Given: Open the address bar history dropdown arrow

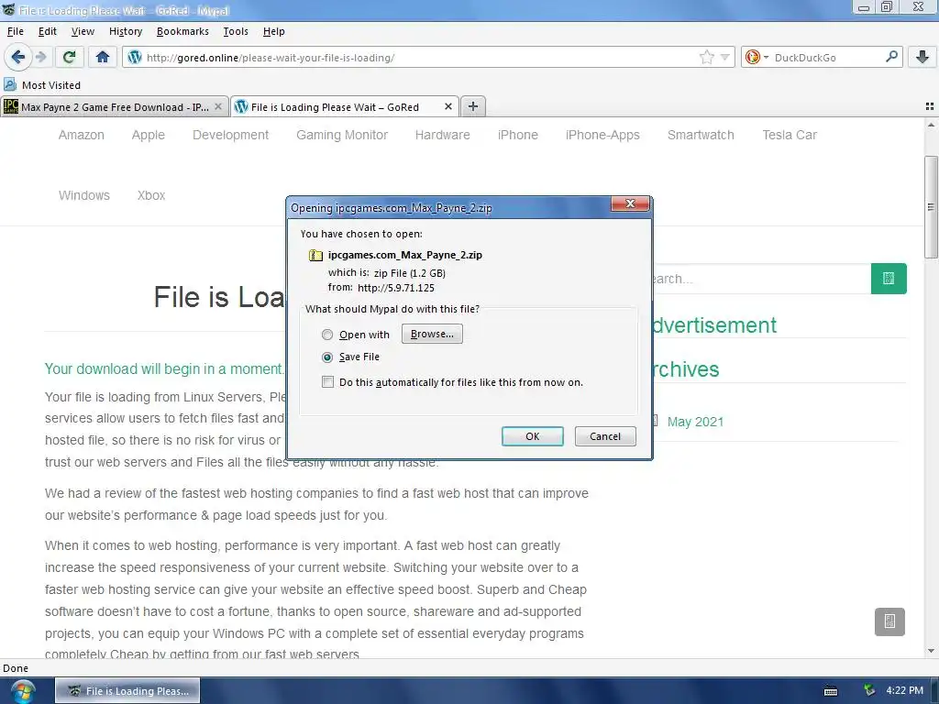Looking at the screenshot, I should click(x=725, y=57).
